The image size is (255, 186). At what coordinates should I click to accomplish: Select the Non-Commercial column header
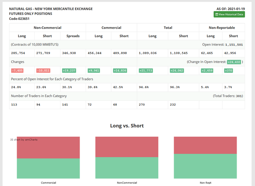pyautogui.click(x=47, y=27)
